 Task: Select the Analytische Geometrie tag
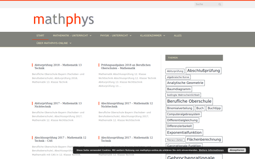click(185, 83)
